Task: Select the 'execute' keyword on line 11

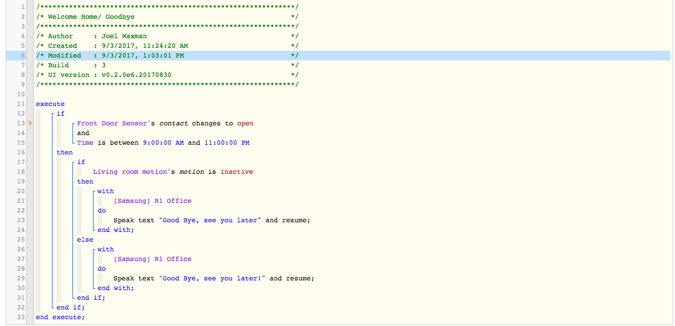Action: pos(50,104)
